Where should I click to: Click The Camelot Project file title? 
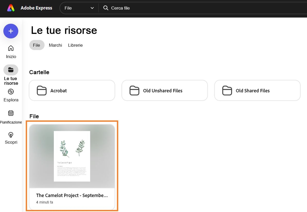(72, 195)
